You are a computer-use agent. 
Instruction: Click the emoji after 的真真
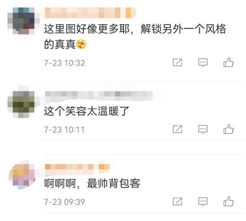[x=81, y=44]
